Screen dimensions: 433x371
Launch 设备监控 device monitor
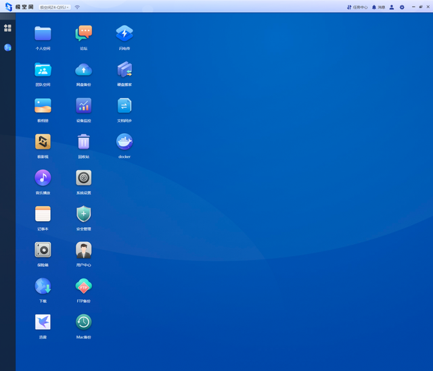(x=84, y=105)
